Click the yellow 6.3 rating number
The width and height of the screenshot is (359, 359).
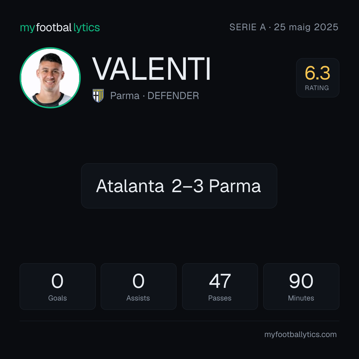317,73
